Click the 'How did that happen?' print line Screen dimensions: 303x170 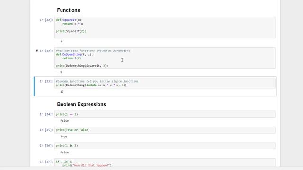87,165
